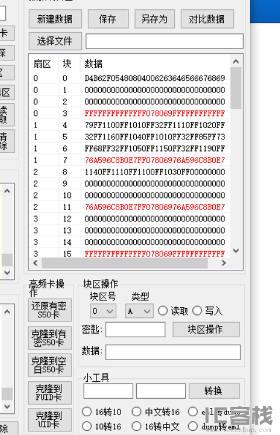
Task: Select the eml转dump radio option
Action: (192, 412)
